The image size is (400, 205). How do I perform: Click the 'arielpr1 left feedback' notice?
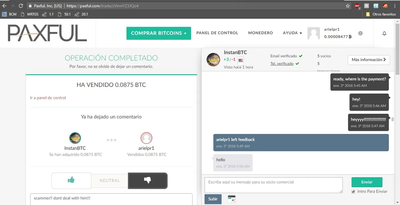(x=301, y=142)
